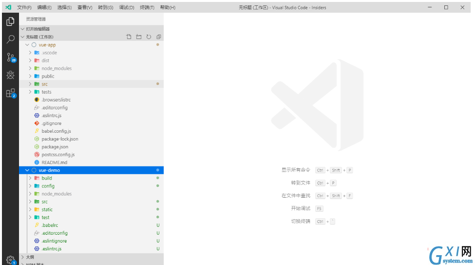Open the Manage gear settings icon
The image size is (476, 265).
[x=11, y=260]
